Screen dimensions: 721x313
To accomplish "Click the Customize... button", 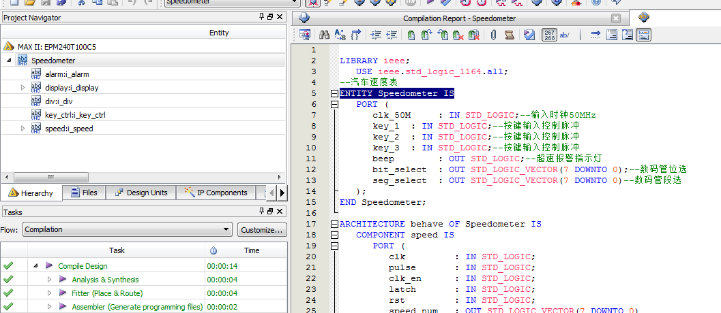I will 262,230.
